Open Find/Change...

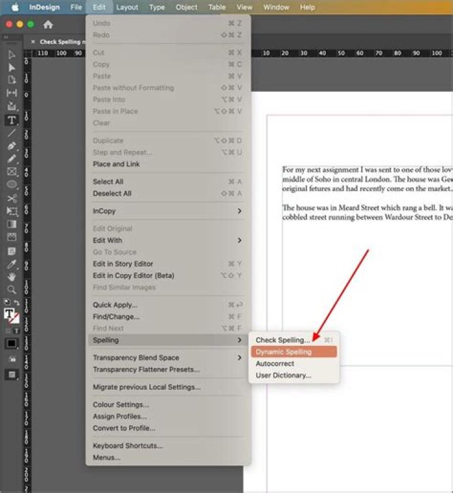(x=168, y=317)
